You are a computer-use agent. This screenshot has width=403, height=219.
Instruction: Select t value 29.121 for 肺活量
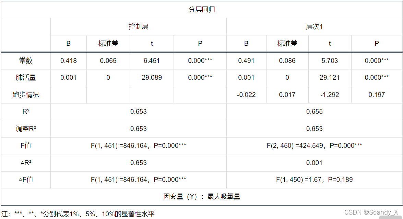[330, 78]
